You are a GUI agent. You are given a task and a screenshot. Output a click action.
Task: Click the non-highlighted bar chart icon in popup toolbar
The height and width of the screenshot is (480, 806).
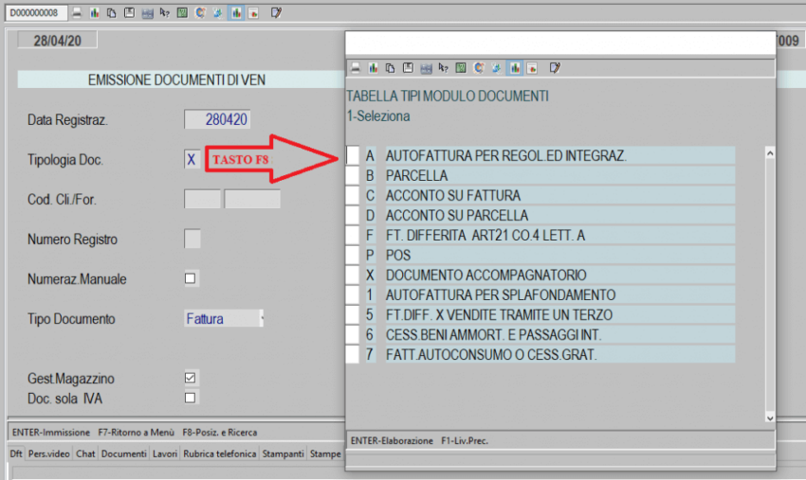(373, 68)
